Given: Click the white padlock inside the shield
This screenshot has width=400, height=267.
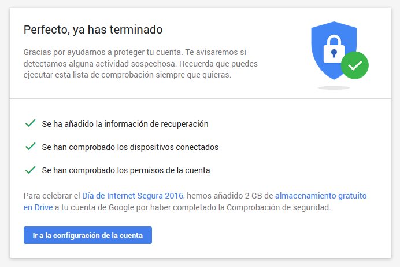Looking at the screenshot, I should pyautogui.click(x=334, y=49).
